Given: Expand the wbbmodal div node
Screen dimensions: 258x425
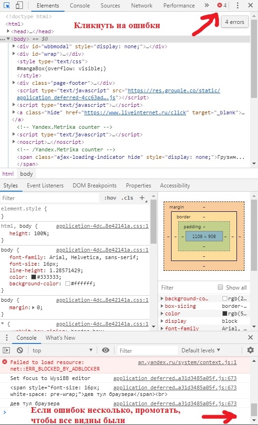Looking at the screenshot, I should pyautogui.click(x=14, y=46).
